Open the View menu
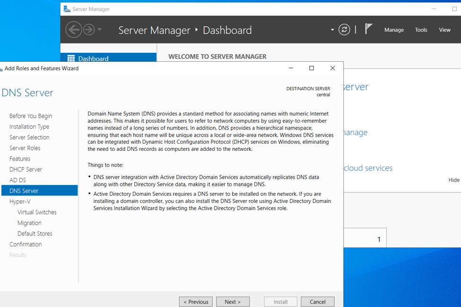This screenshot has width=461, height=307. [x=444, y=30]
